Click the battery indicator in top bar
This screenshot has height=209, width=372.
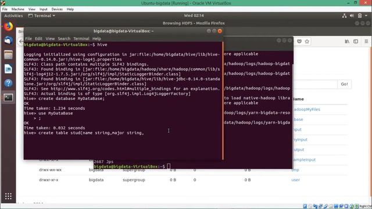[360, 16]
